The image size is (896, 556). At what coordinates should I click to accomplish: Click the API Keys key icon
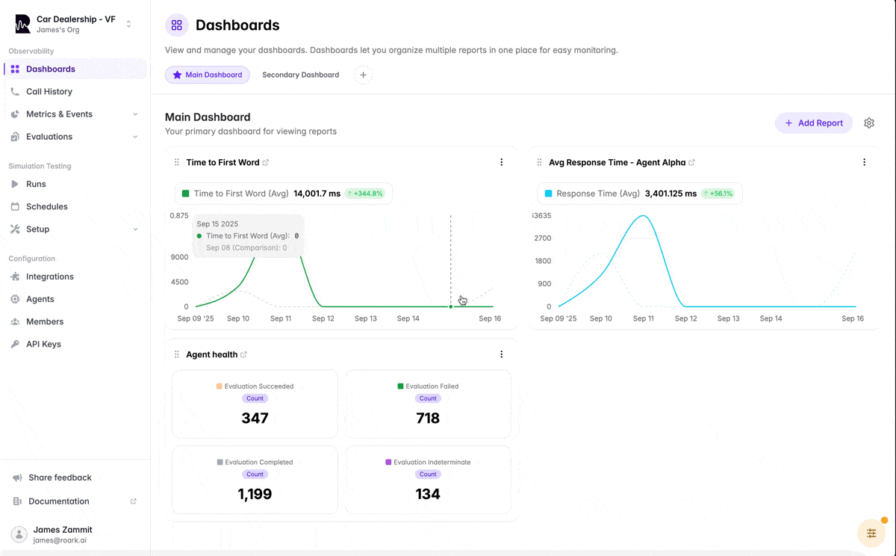pos(15,345)
